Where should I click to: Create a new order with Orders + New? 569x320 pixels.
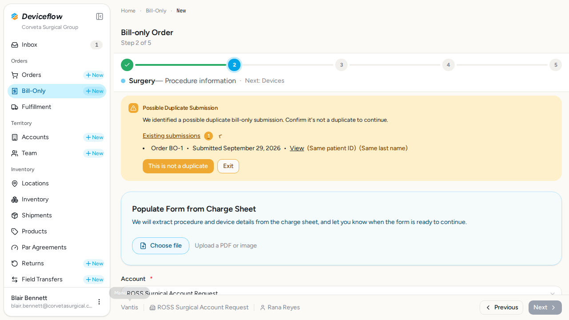click(x=94, y=75)
